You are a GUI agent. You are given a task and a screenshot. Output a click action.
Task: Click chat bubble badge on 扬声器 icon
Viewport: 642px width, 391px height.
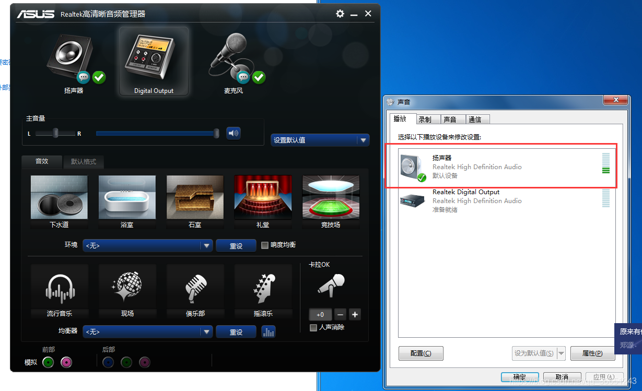pyautogui.click(x=84, y=78)
